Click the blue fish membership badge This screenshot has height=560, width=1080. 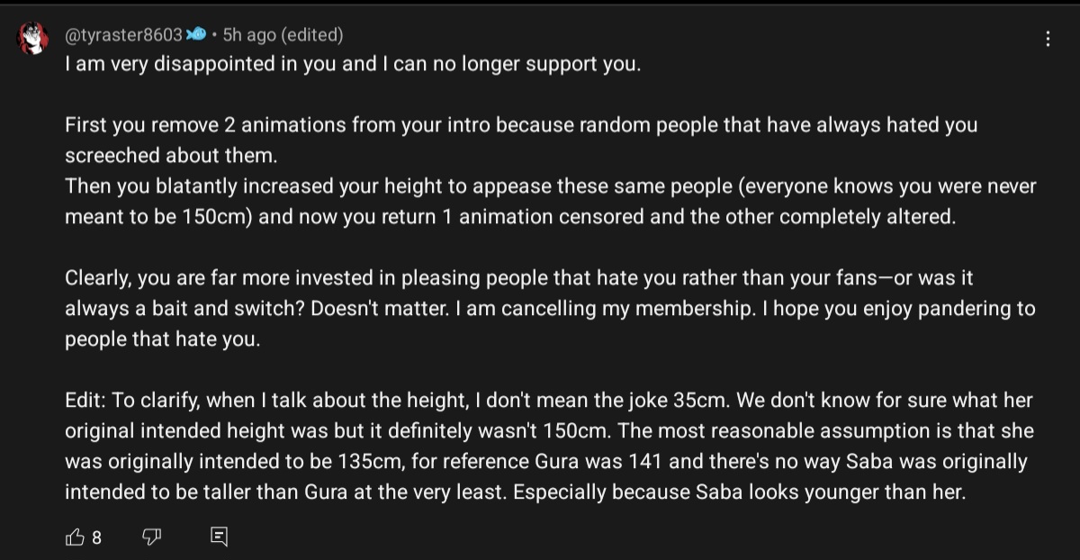[x=196, y=36]
